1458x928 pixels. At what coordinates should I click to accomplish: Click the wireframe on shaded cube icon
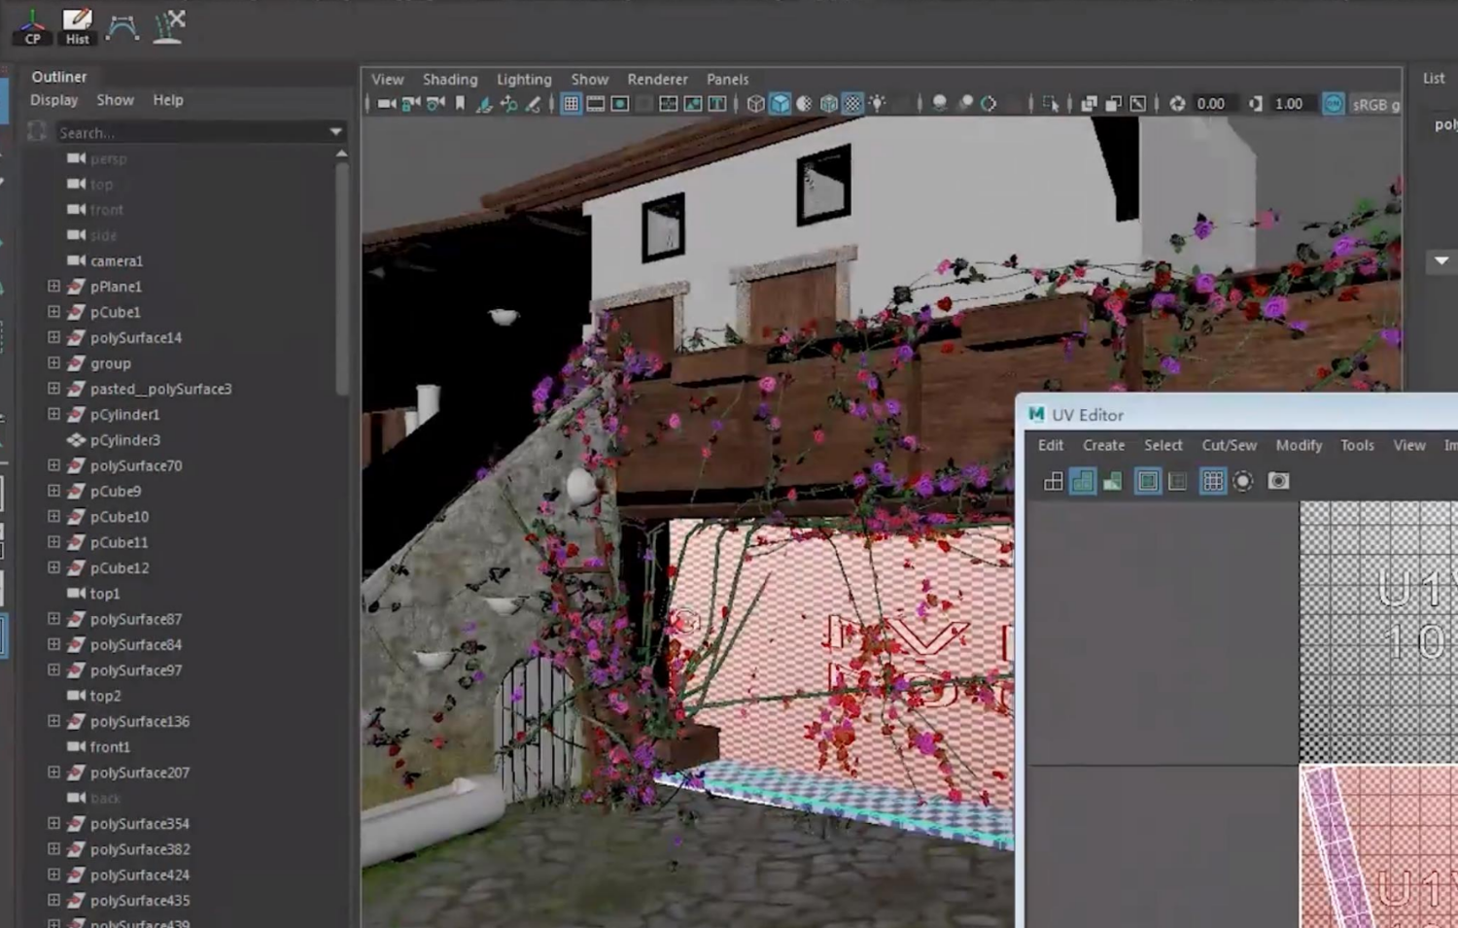click(828, 104)
